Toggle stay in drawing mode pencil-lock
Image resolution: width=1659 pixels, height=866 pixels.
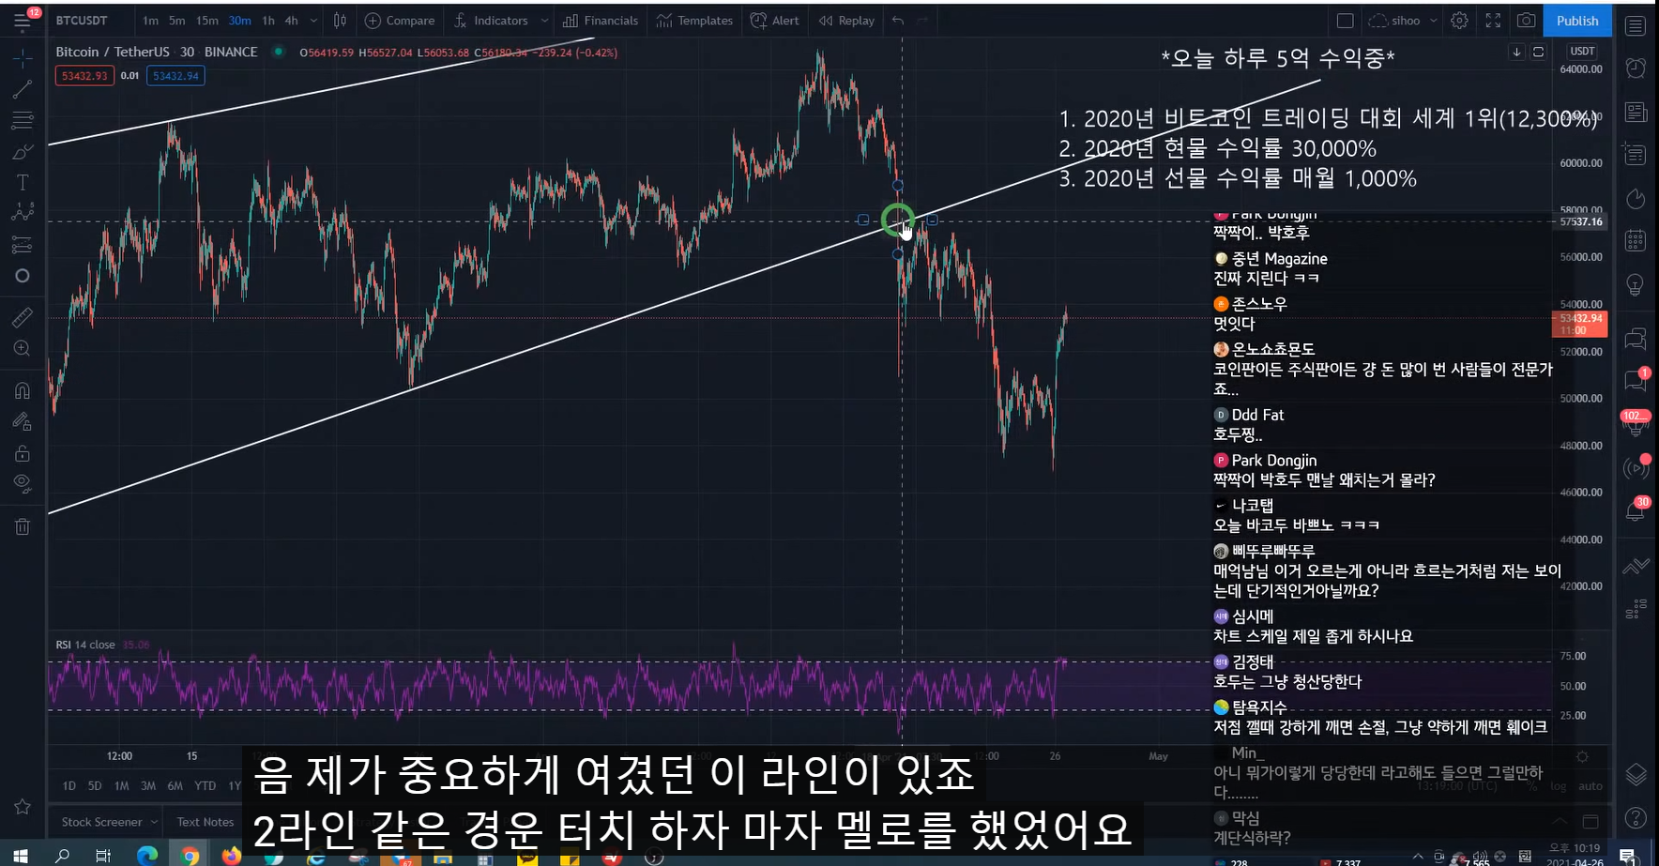point(23,422)
